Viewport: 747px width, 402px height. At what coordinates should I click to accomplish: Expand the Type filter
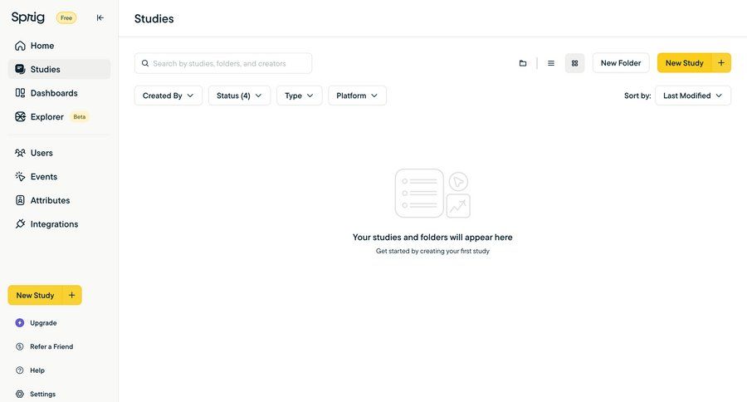coord(299,96)
